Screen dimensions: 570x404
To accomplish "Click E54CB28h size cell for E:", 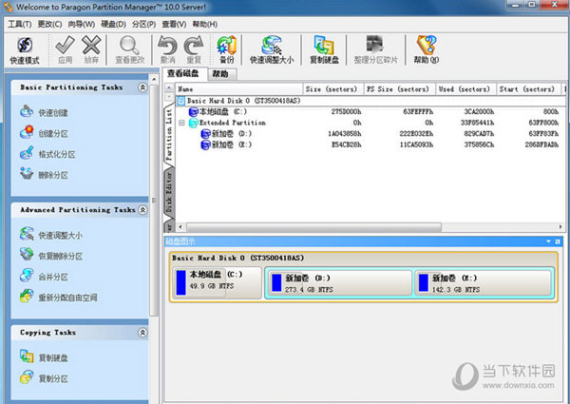I will click(x=347, y=144).
